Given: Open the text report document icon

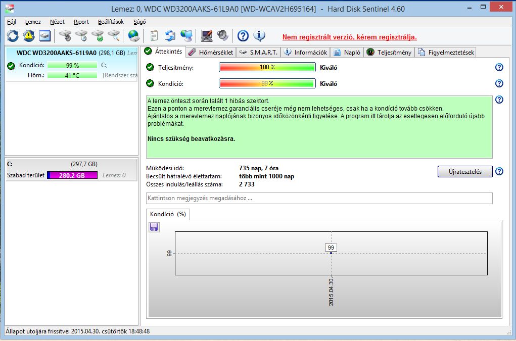Looking at the screenshot, I should 154,36.
